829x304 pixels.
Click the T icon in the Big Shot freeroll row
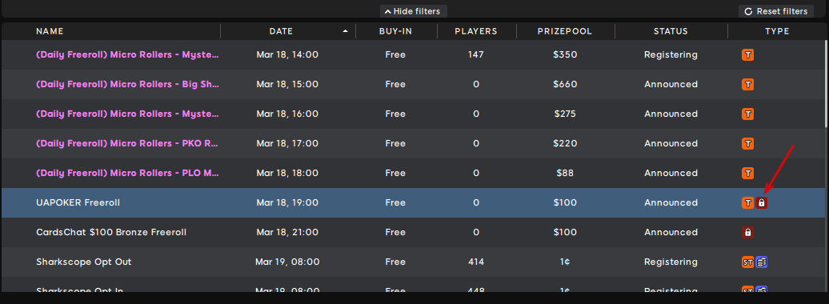pyautogui.click(x=747, y=84)
